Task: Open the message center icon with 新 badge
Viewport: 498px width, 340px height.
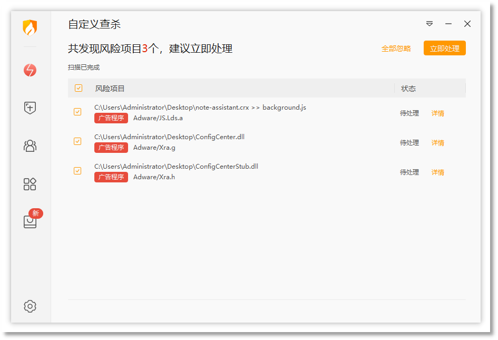Action: click(x=30, y=222)
